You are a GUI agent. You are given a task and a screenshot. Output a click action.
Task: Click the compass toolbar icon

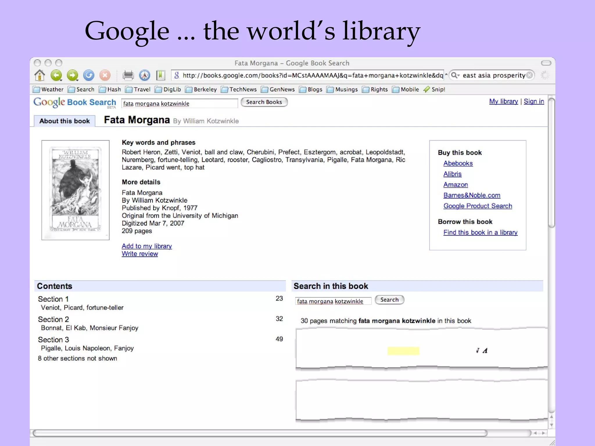tap(144, 75)
